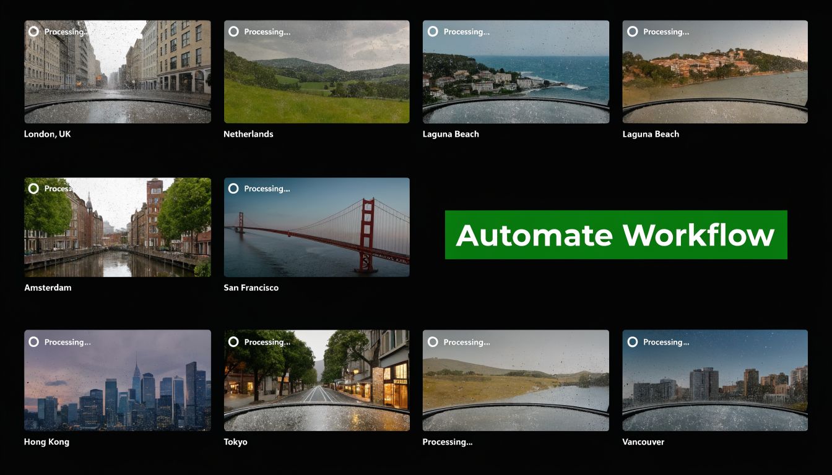Click the "San Francisco" caption

click(x=251, y=288)
